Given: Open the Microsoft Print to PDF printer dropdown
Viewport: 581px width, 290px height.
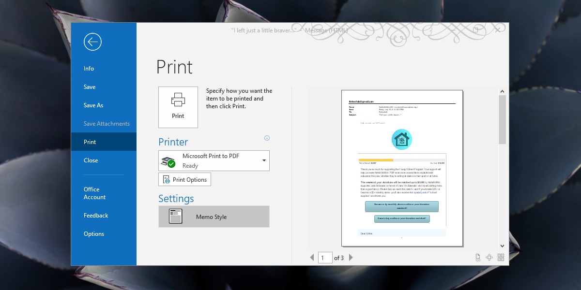Looking at the screenshot, I should click(264, 160).
